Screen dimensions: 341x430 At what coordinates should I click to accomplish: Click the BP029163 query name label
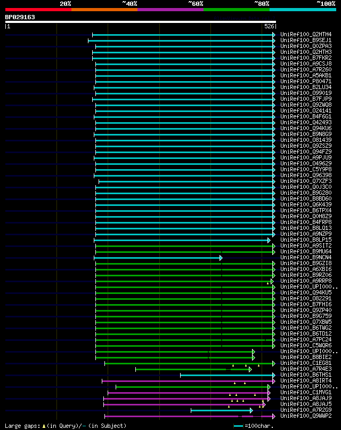[20, 17]
